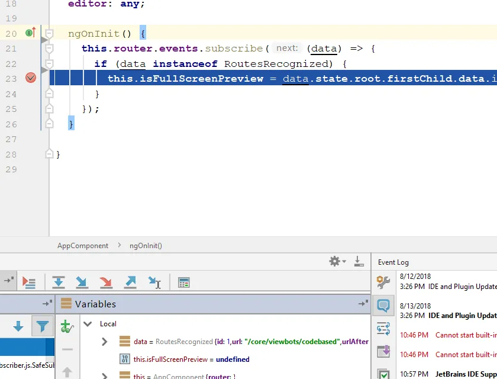Click the restore icon in Frames header
Viewport: 497px width, 379px height.
(x=47, y=304)
